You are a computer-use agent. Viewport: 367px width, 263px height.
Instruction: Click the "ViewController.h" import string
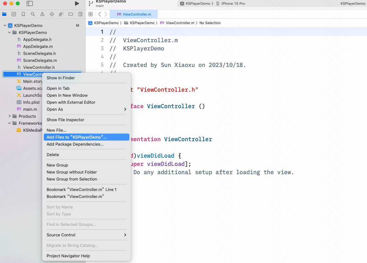point(167,90)
